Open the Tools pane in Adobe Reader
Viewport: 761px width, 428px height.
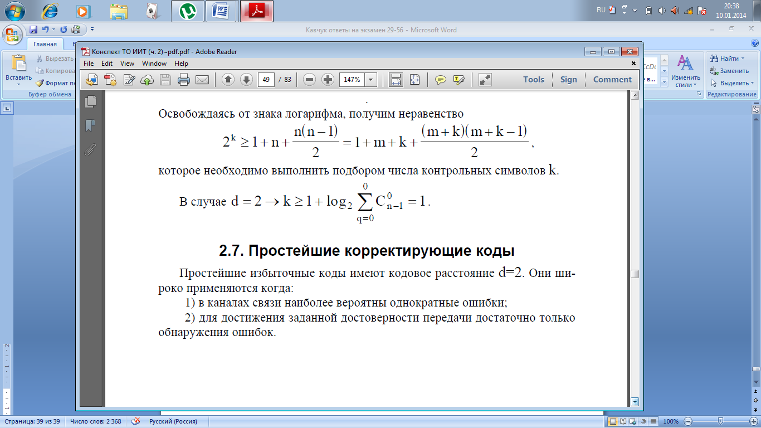point(533,80)
